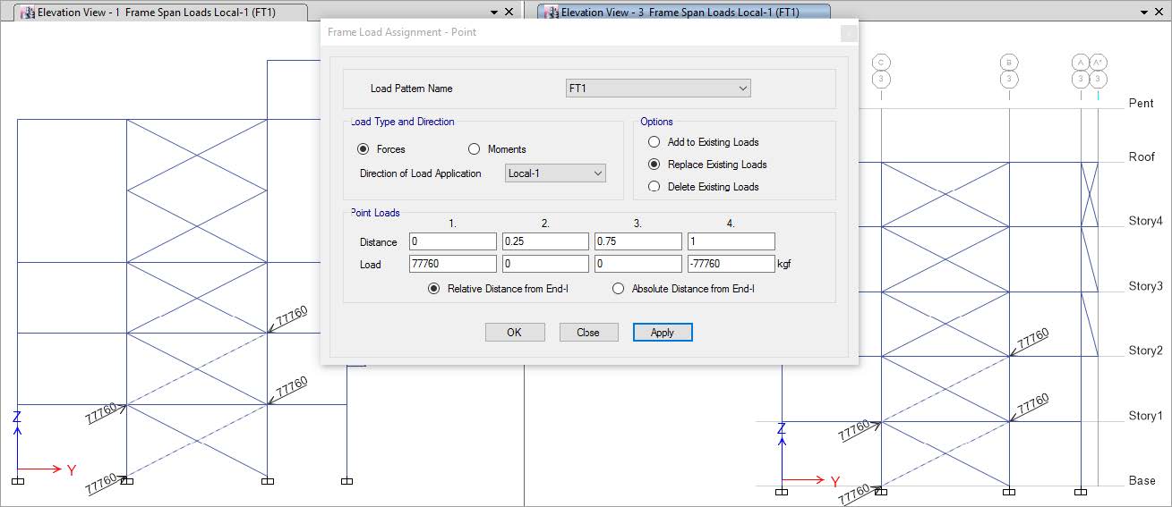This screenshot has width=1172, height=507.
Task: Select the Forces radio button
Action: (363, 149)
